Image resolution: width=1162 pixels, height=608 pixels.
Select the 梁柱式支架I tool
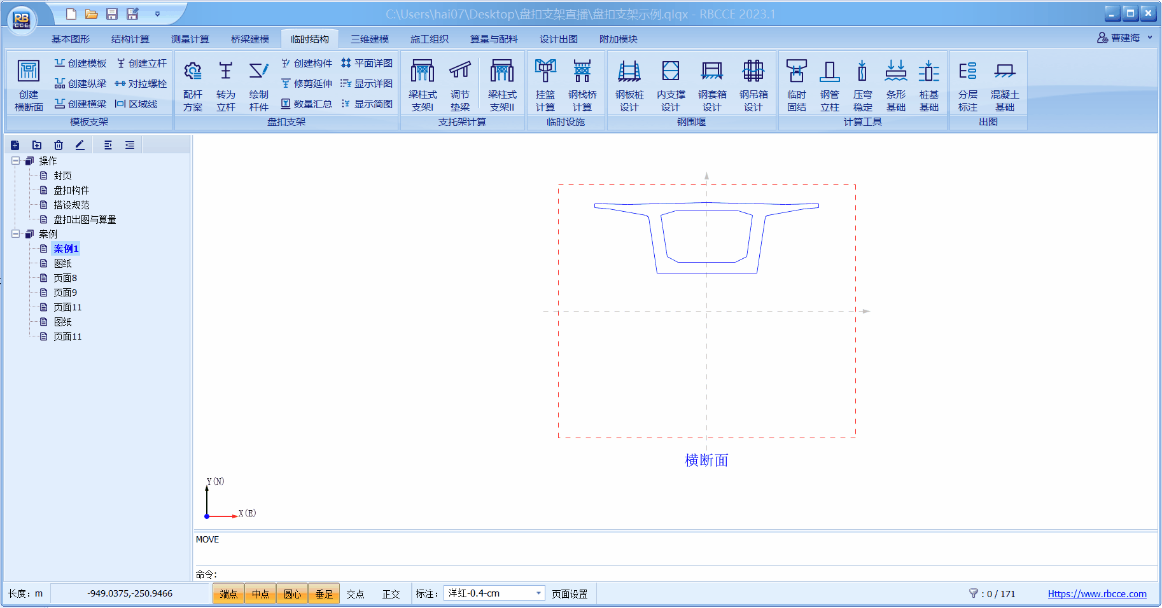point(422,85)
